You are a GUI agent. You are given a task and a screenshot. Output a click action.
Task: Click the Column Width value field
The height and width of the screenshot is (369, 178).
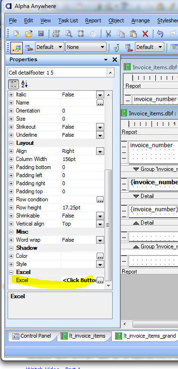[x=82, y=159]
